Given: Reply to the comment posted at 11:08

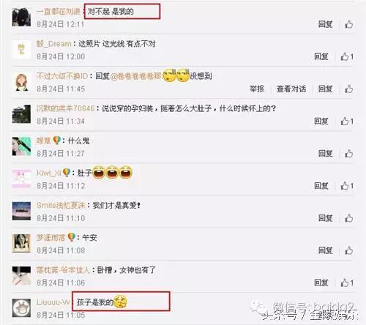Looking at the screenshot, I should [326, 250].
